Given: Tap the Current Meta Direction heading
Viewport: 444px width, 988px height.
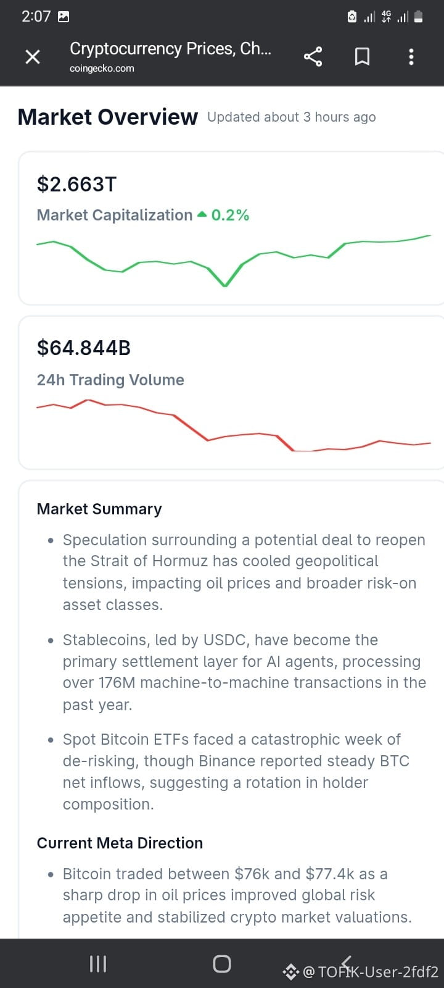Looking at the screenshot, I should point(120,843).
